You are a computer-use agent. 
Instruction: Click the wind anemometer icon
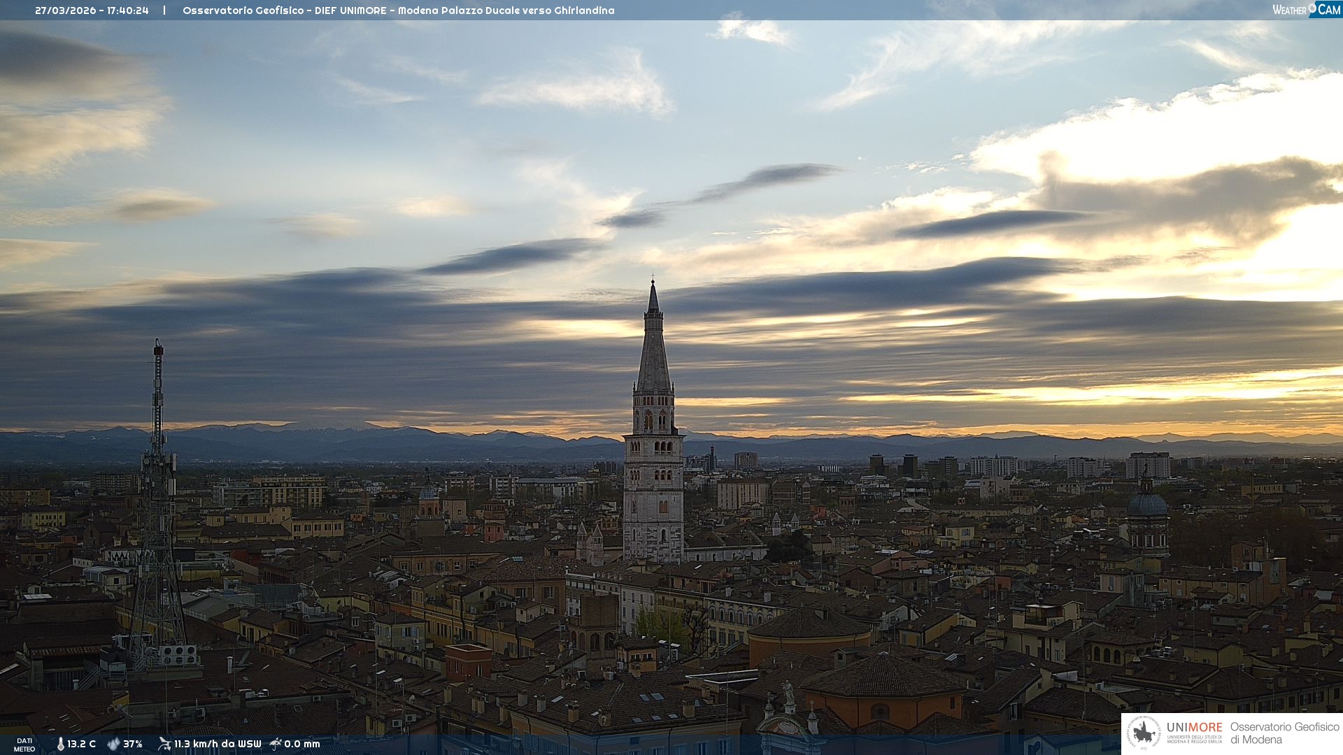point(164,744)
